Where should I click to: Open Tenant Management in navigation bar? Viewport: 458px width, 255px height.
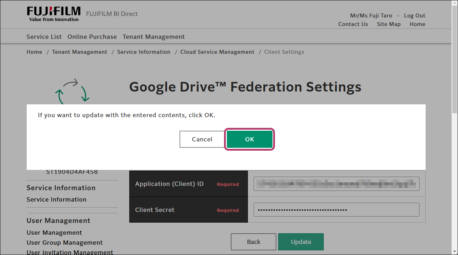153,37
